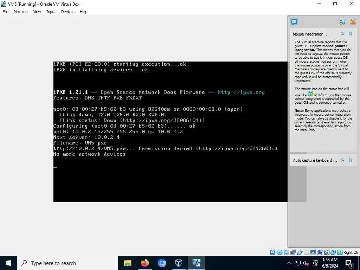Viewport: 360px width, 270px height.
Task: Expand the Auto capture keyboard notification
Action: click(315, 160)
